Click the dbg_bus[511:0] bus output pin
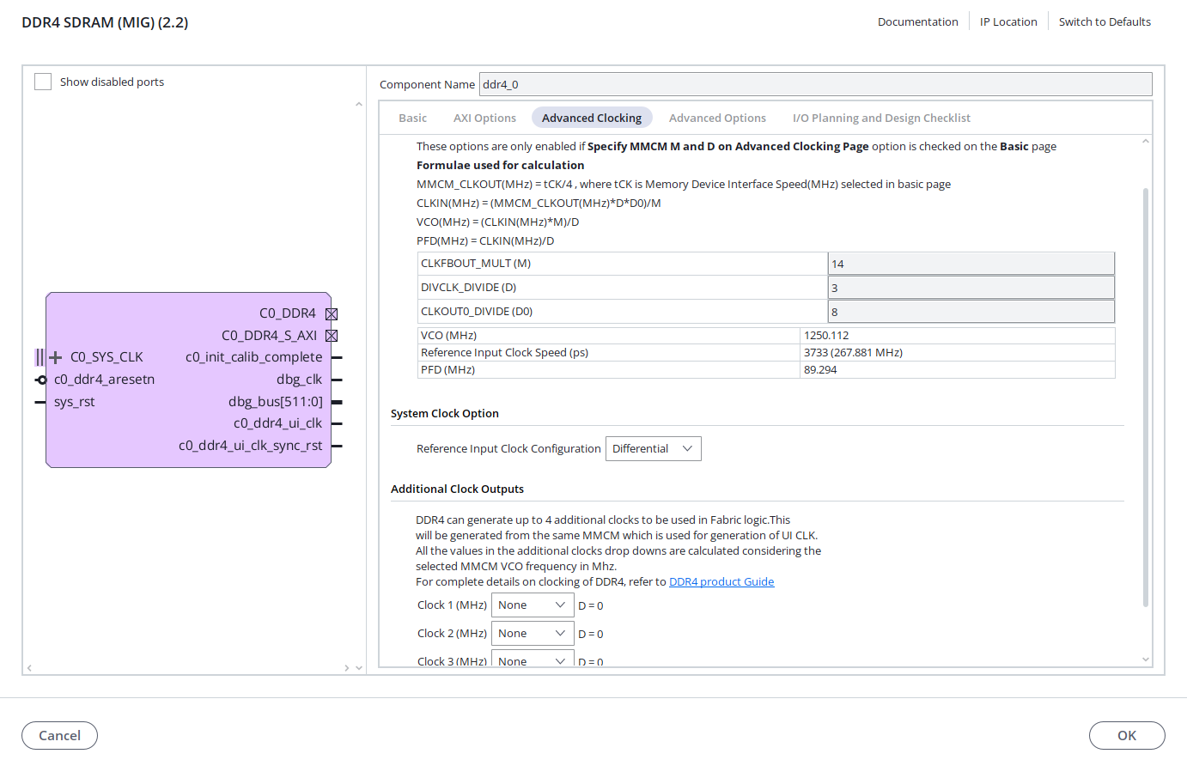The height and width of the screenshot is (772, 1187). coord(337,402)
